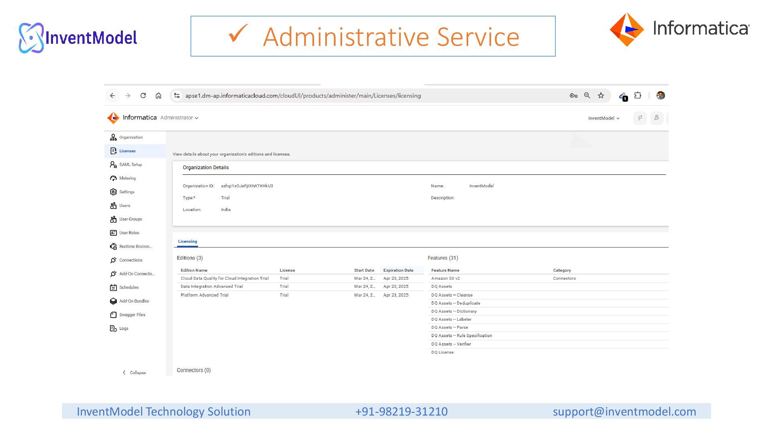Bookmark page with star icon
The width and height of the screenshot is (771, 434).
[x=601, y=96]
